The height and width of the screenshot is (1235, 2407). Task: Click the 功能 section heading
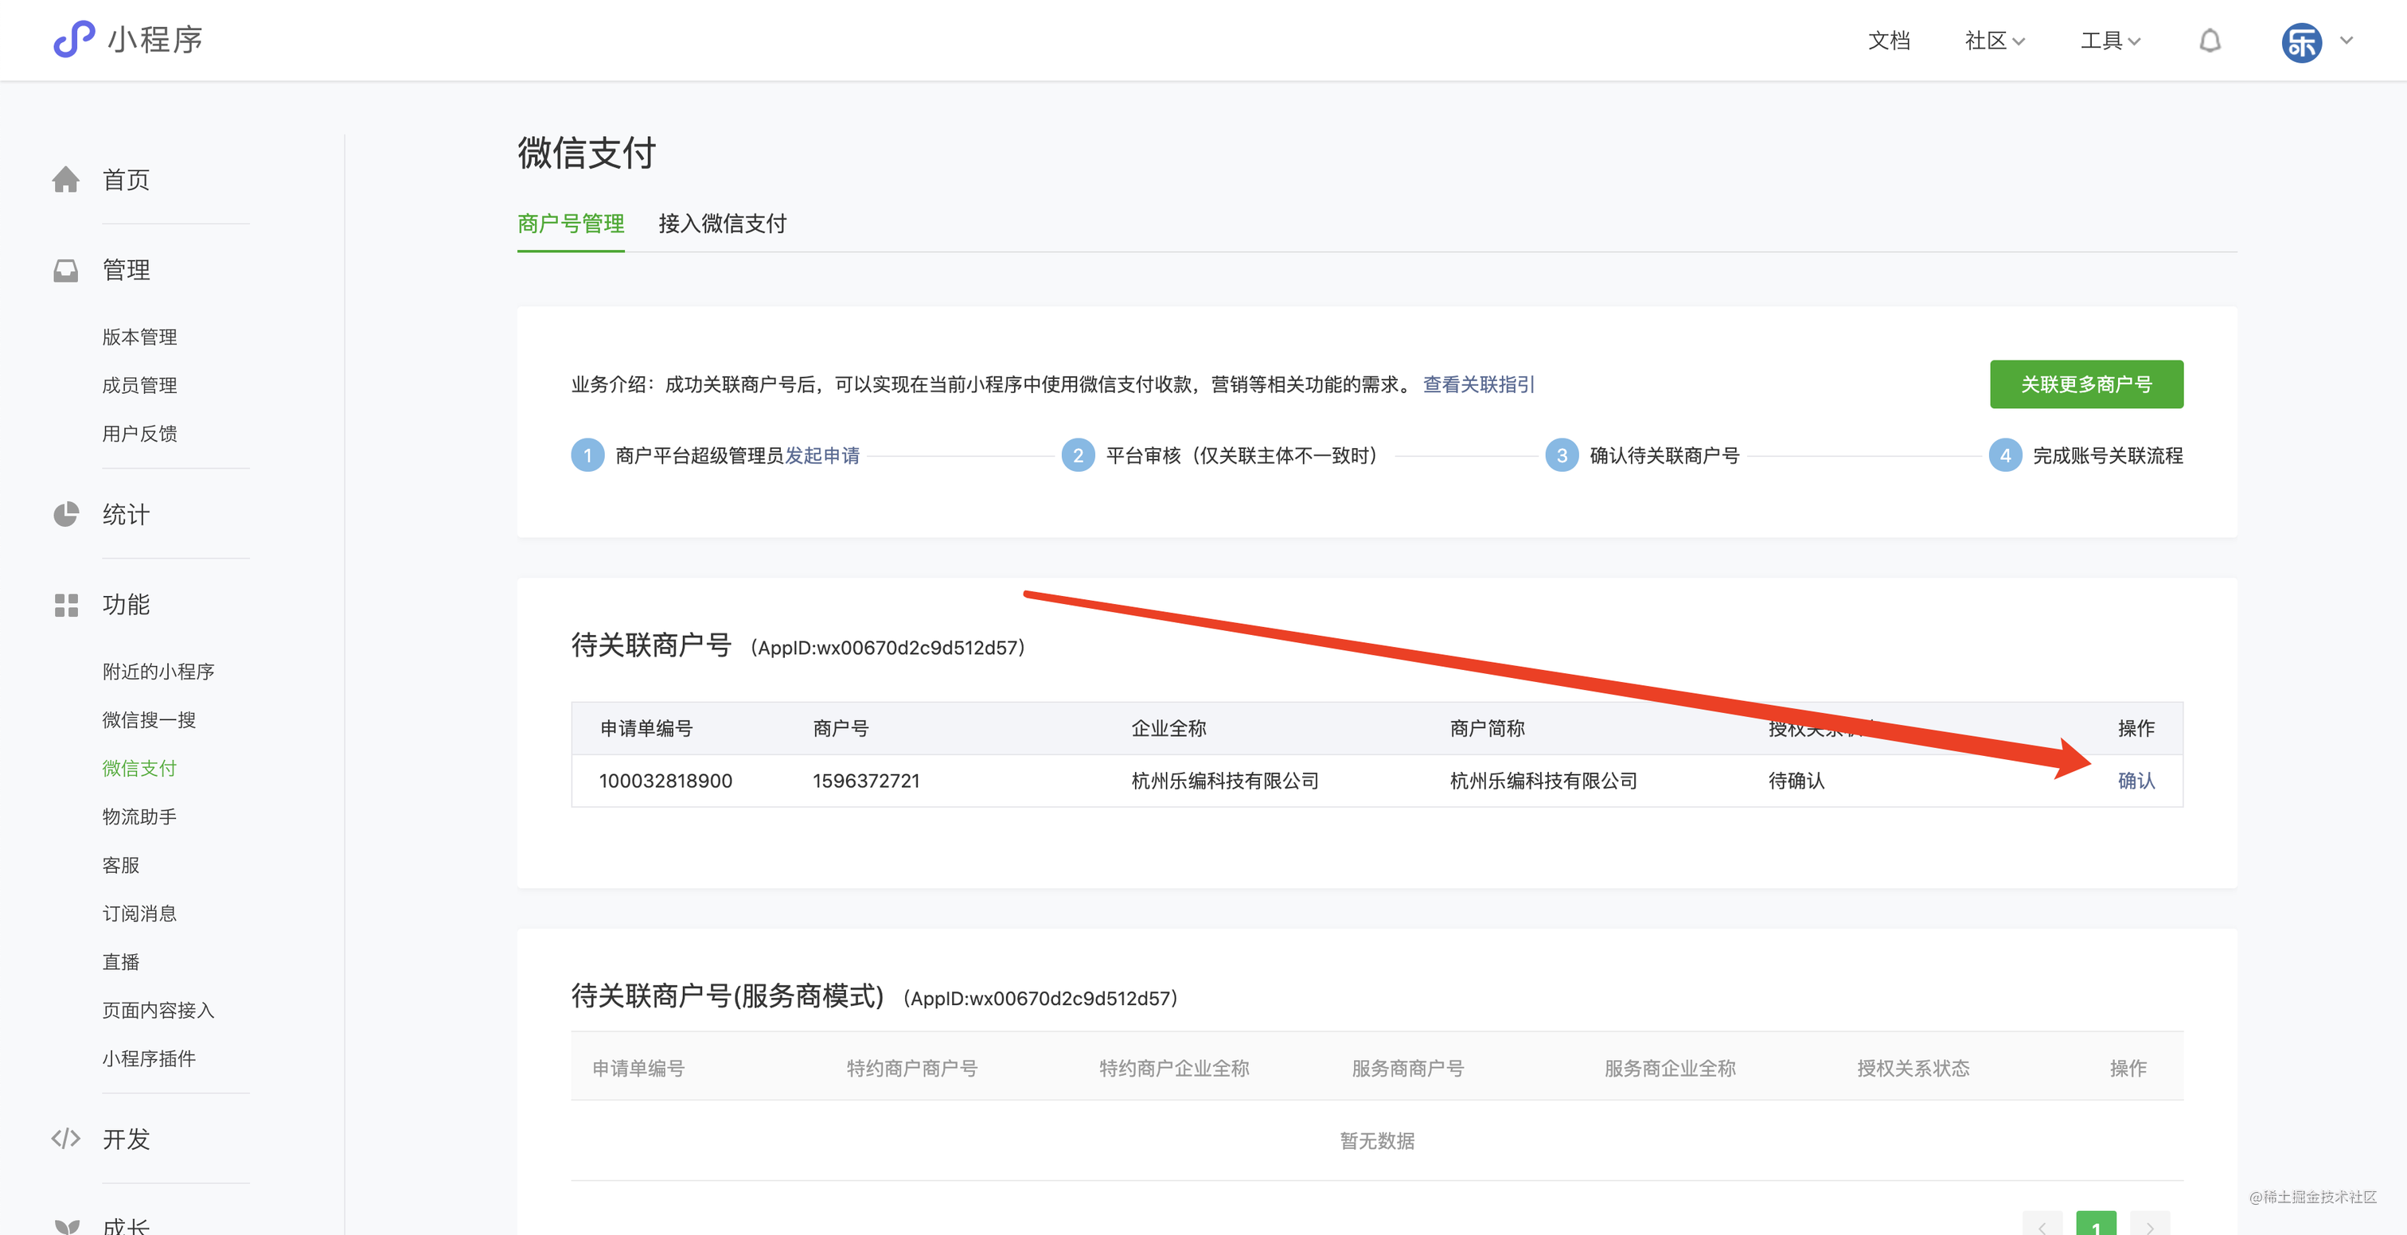pyautogui.click(x=125, y=605)
